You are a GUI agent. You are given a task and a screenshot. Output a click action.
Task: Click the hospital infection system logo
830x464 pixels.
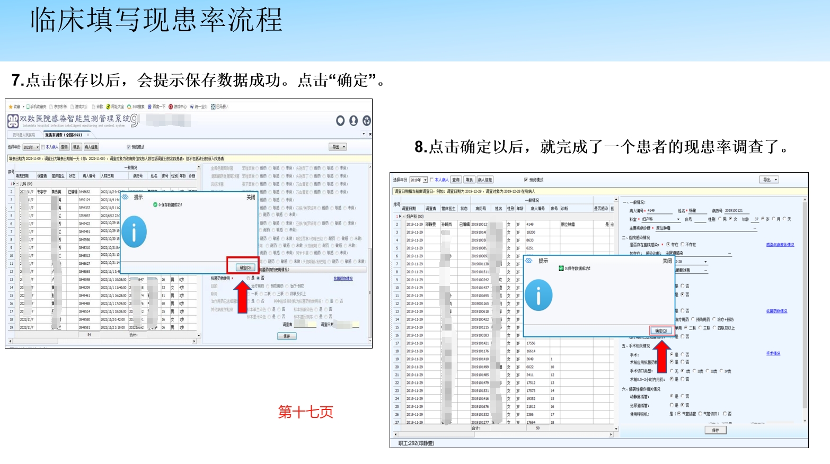click(x=13, y=121)
